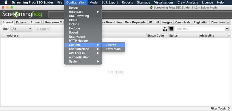Open the Mode menu

point(93,2)
